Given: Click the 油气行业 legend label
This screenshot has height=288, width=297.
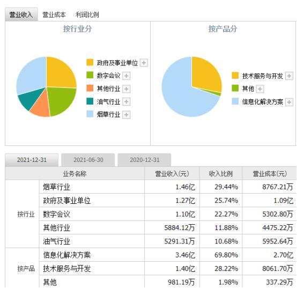Looking at the screenshot, I should (x=108, y=102).
